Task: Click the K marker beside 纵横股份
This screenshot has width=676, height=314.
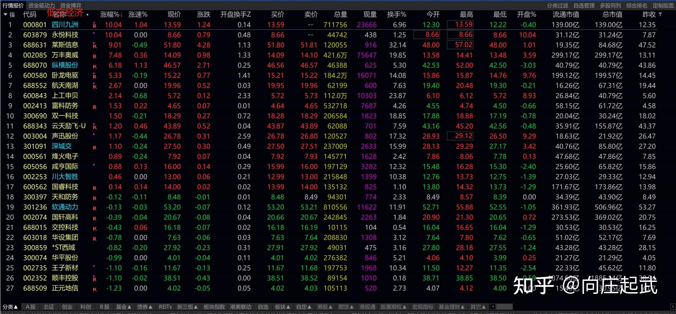Action: pyautogui.click(x=94, y=66)
